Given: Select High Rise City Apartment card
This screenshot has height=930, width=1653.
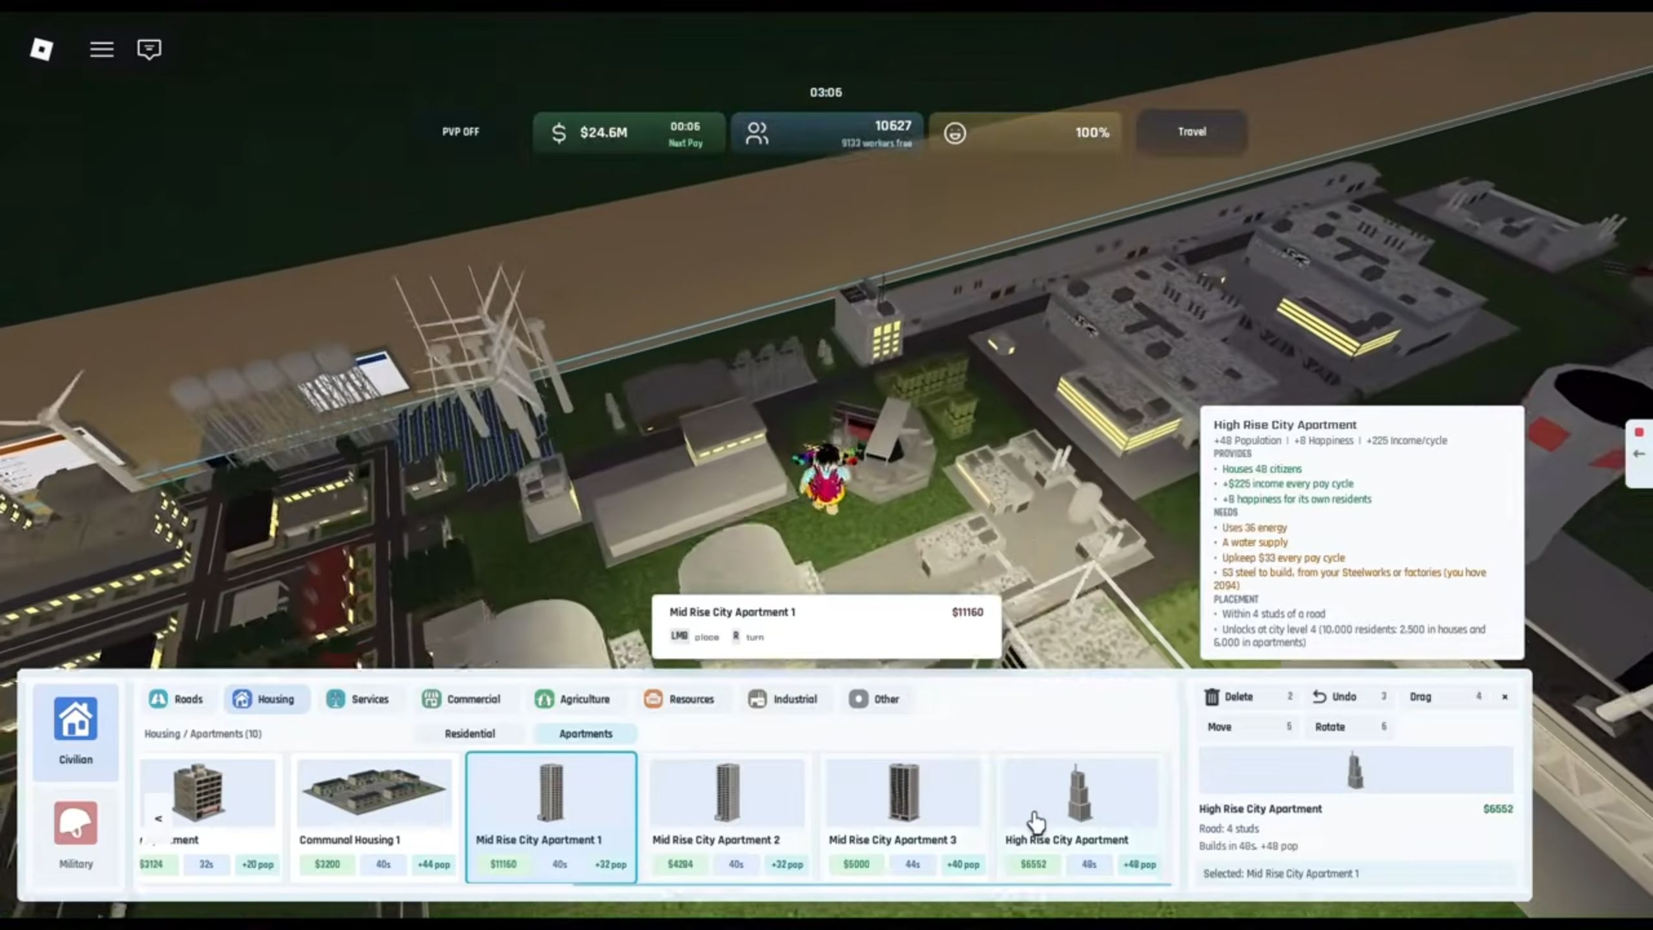Looking at the screenshot, I should [x=1080, y=817].
